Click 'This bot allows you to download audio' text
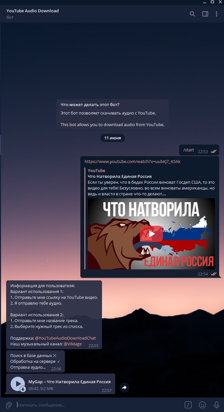This screenshot has width=224, height=412. [x=113, y=125]
